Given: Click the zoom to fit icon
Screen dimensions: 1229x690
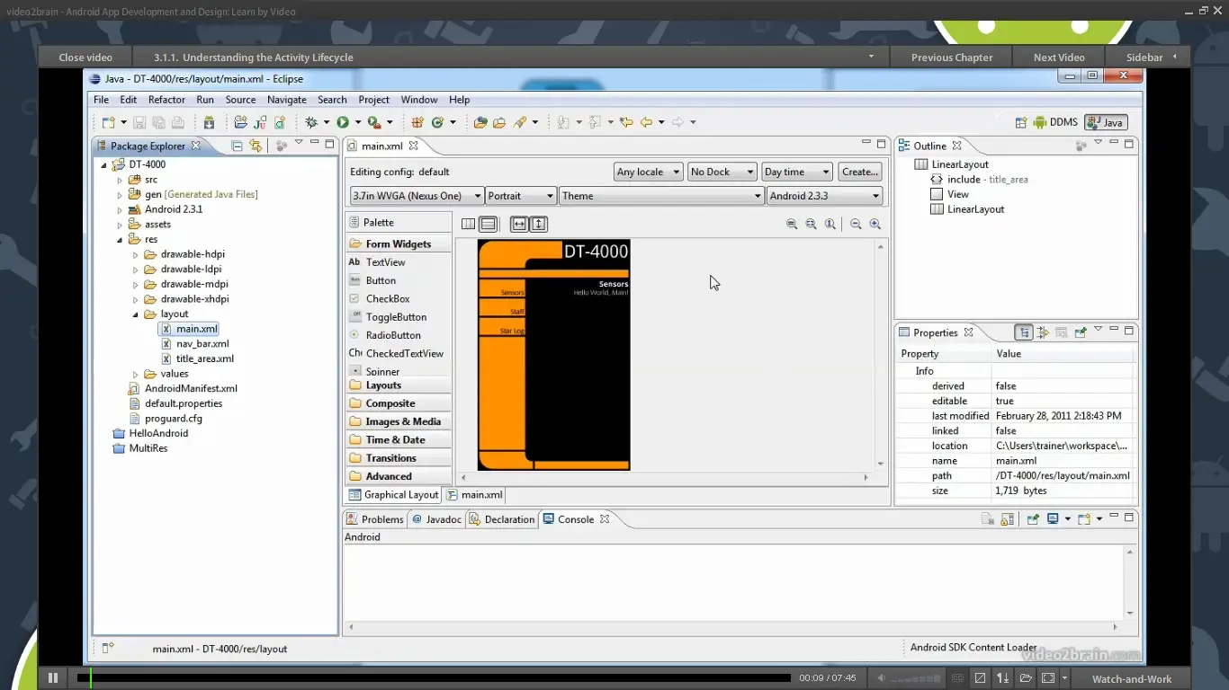Looking at the screenshot, I should point(811,224).
